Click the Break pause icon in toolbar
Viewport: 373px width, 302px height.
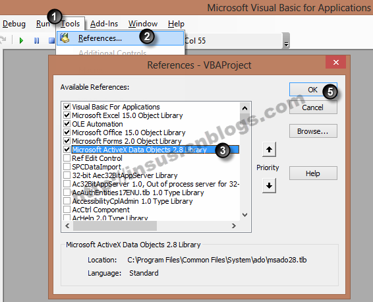[36, 41]
